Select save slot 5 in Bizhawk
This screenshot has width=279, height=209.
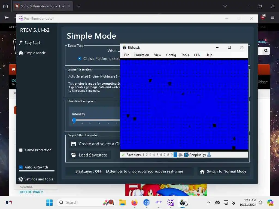coord(157,155)
